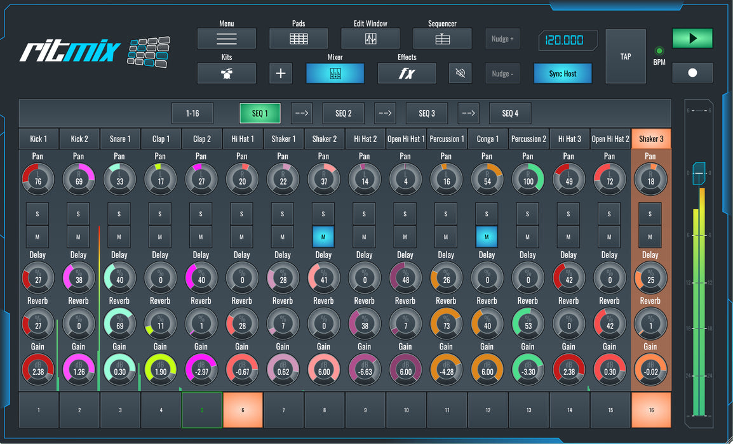Click the TAP tempo button

click(x=625, y=56)
